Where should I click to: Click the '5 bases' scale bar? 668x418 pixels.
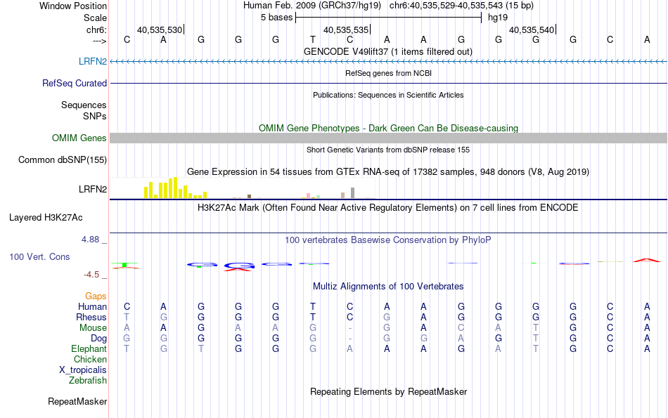click(388, 18)
